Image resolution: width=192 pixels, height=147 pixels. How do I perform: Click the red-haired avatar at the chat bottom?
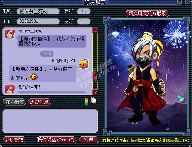pos(10,89)
